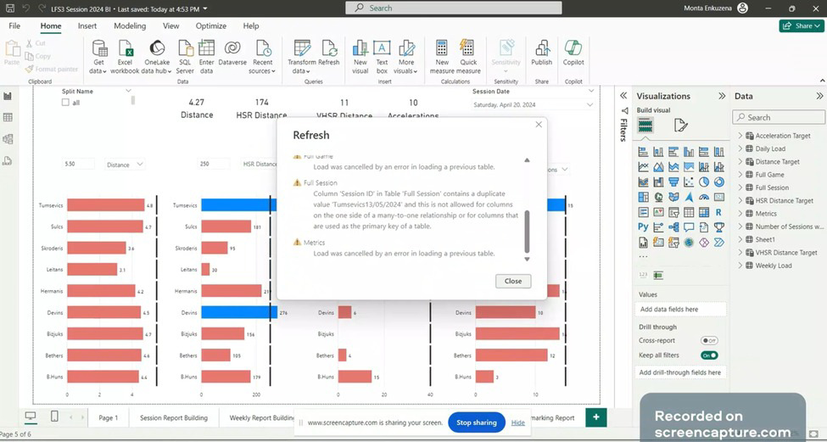Screen dimensions: 827x442
Task: Click the Add drill-through fields here well
Action: point(680,372)
